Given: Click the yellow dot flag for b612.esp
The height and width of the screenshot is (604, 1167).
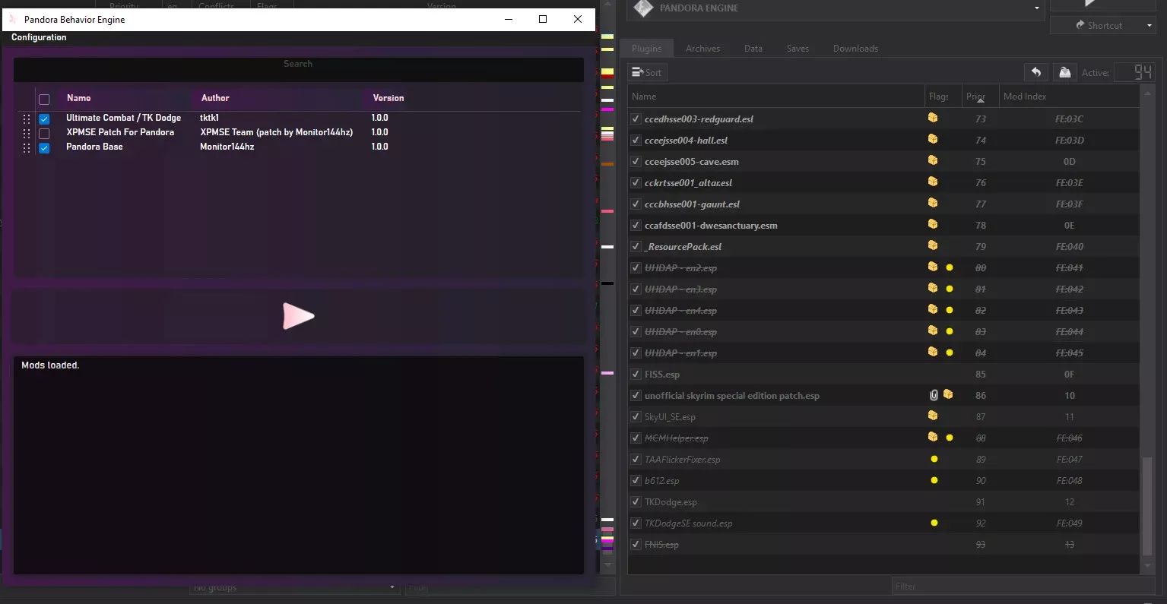Looking at the screenshot, I should [934, 480].
